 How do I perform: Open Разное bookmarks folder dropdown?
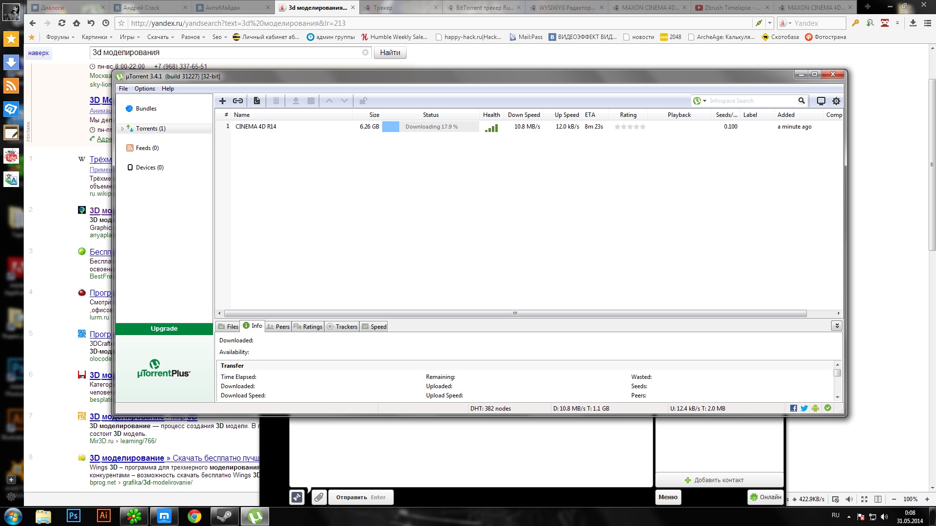(193, 37)
